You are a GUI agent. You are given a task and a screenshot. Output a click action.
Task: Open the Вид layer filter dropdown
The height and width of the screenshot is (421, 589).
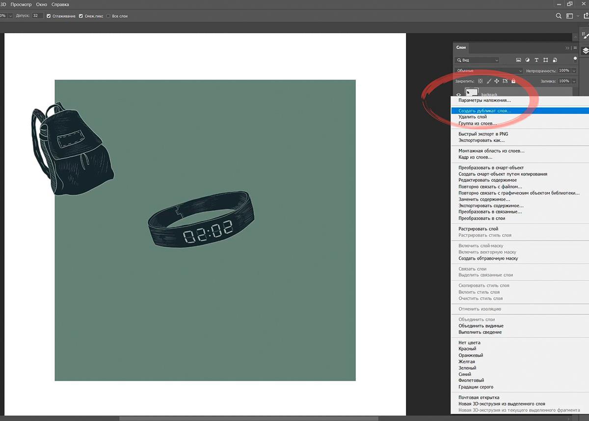(477, 60)
